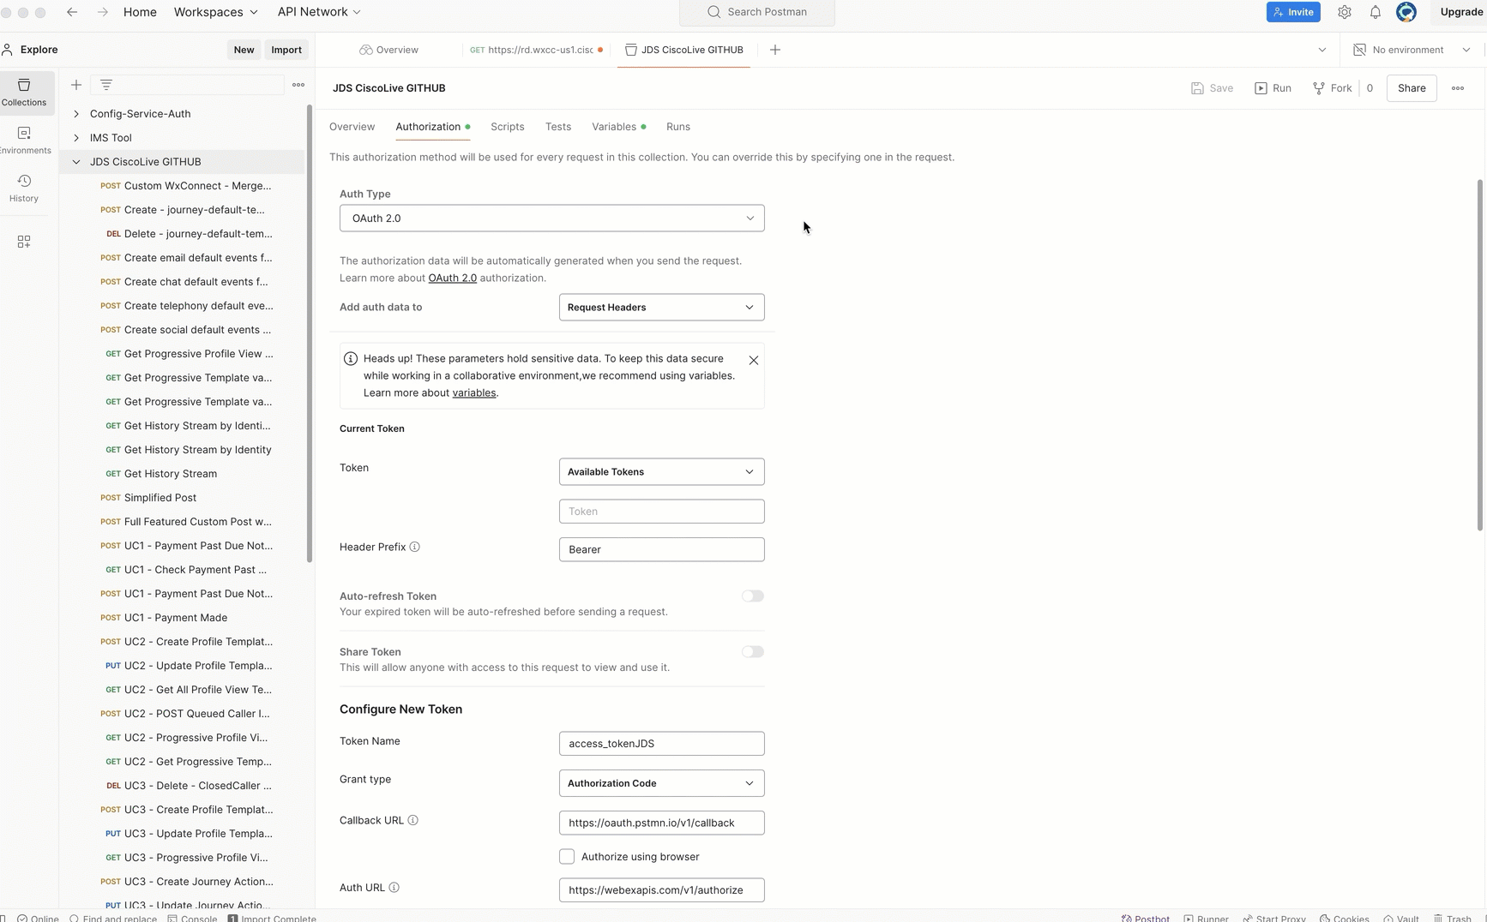
Task: Open new tab with plus icon
Action: (x=774, y=50)
